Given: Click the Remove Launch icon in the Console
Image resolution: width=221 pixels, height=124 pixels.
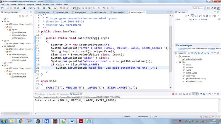Looking at the screenshot, I should [x=176, y=94].
